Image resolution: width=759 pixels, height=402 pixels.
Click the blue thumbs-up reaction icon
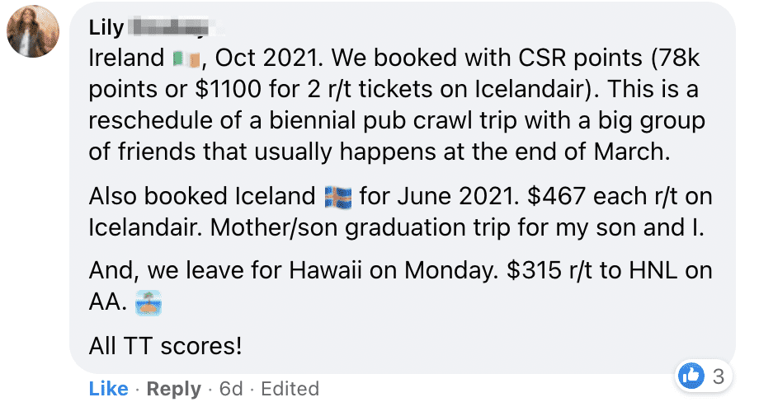point(691,376)
